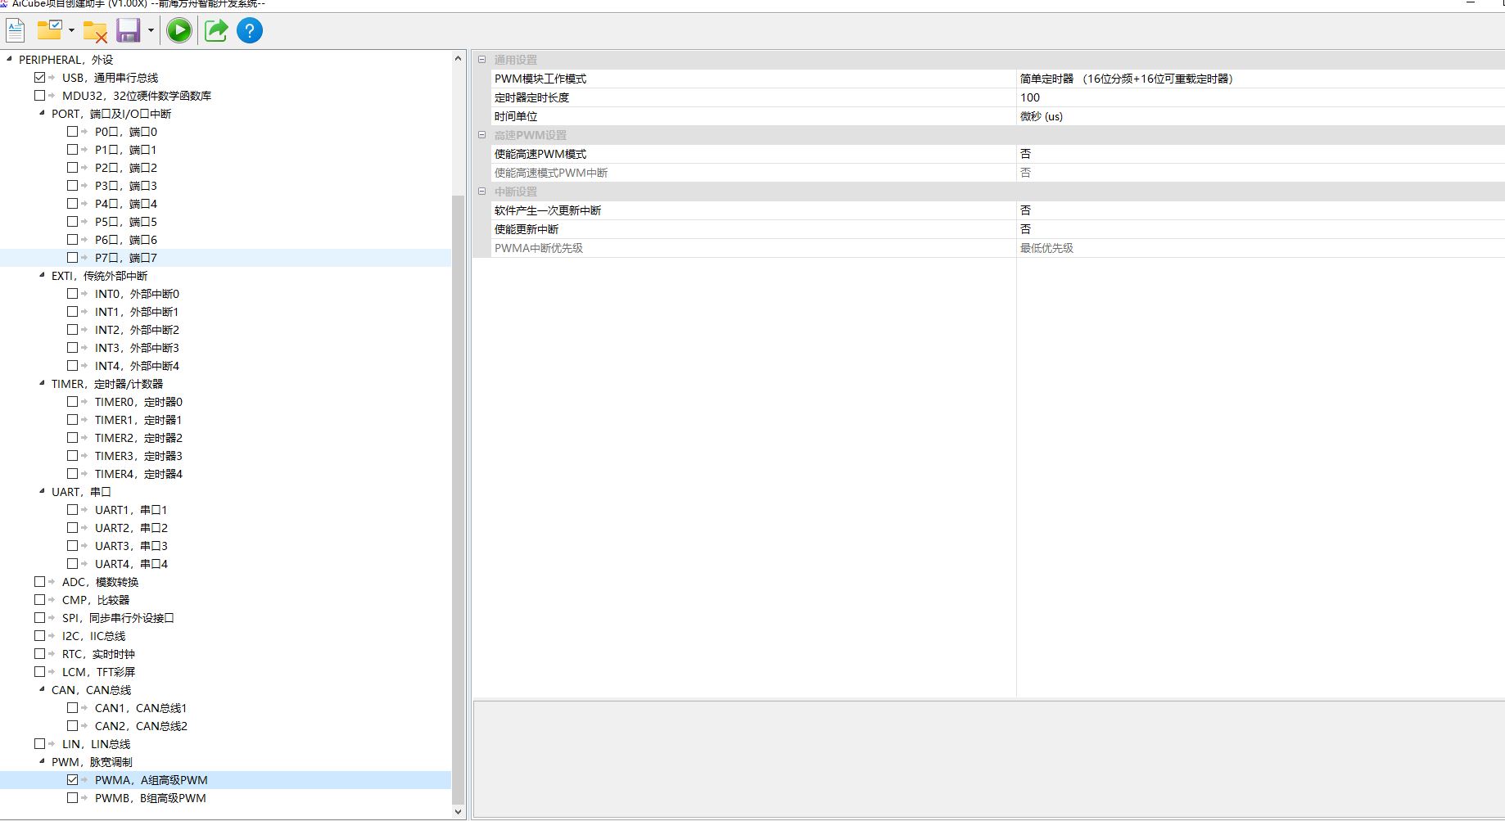Collapse the PORT 端口及I/O口中断 tree node
The width and height of the screenshot is (1505, 821).
(x=43, y=114)
